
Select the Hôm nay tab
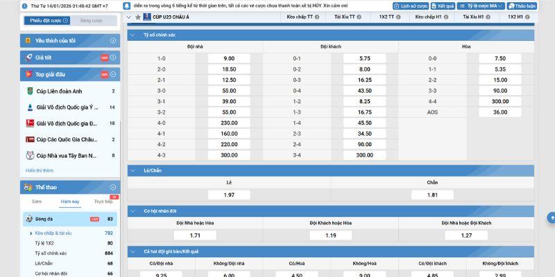click(70, 202)
